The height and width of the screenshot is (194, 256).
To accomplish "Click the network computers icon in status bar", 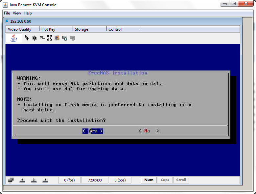I will (11, 180).
